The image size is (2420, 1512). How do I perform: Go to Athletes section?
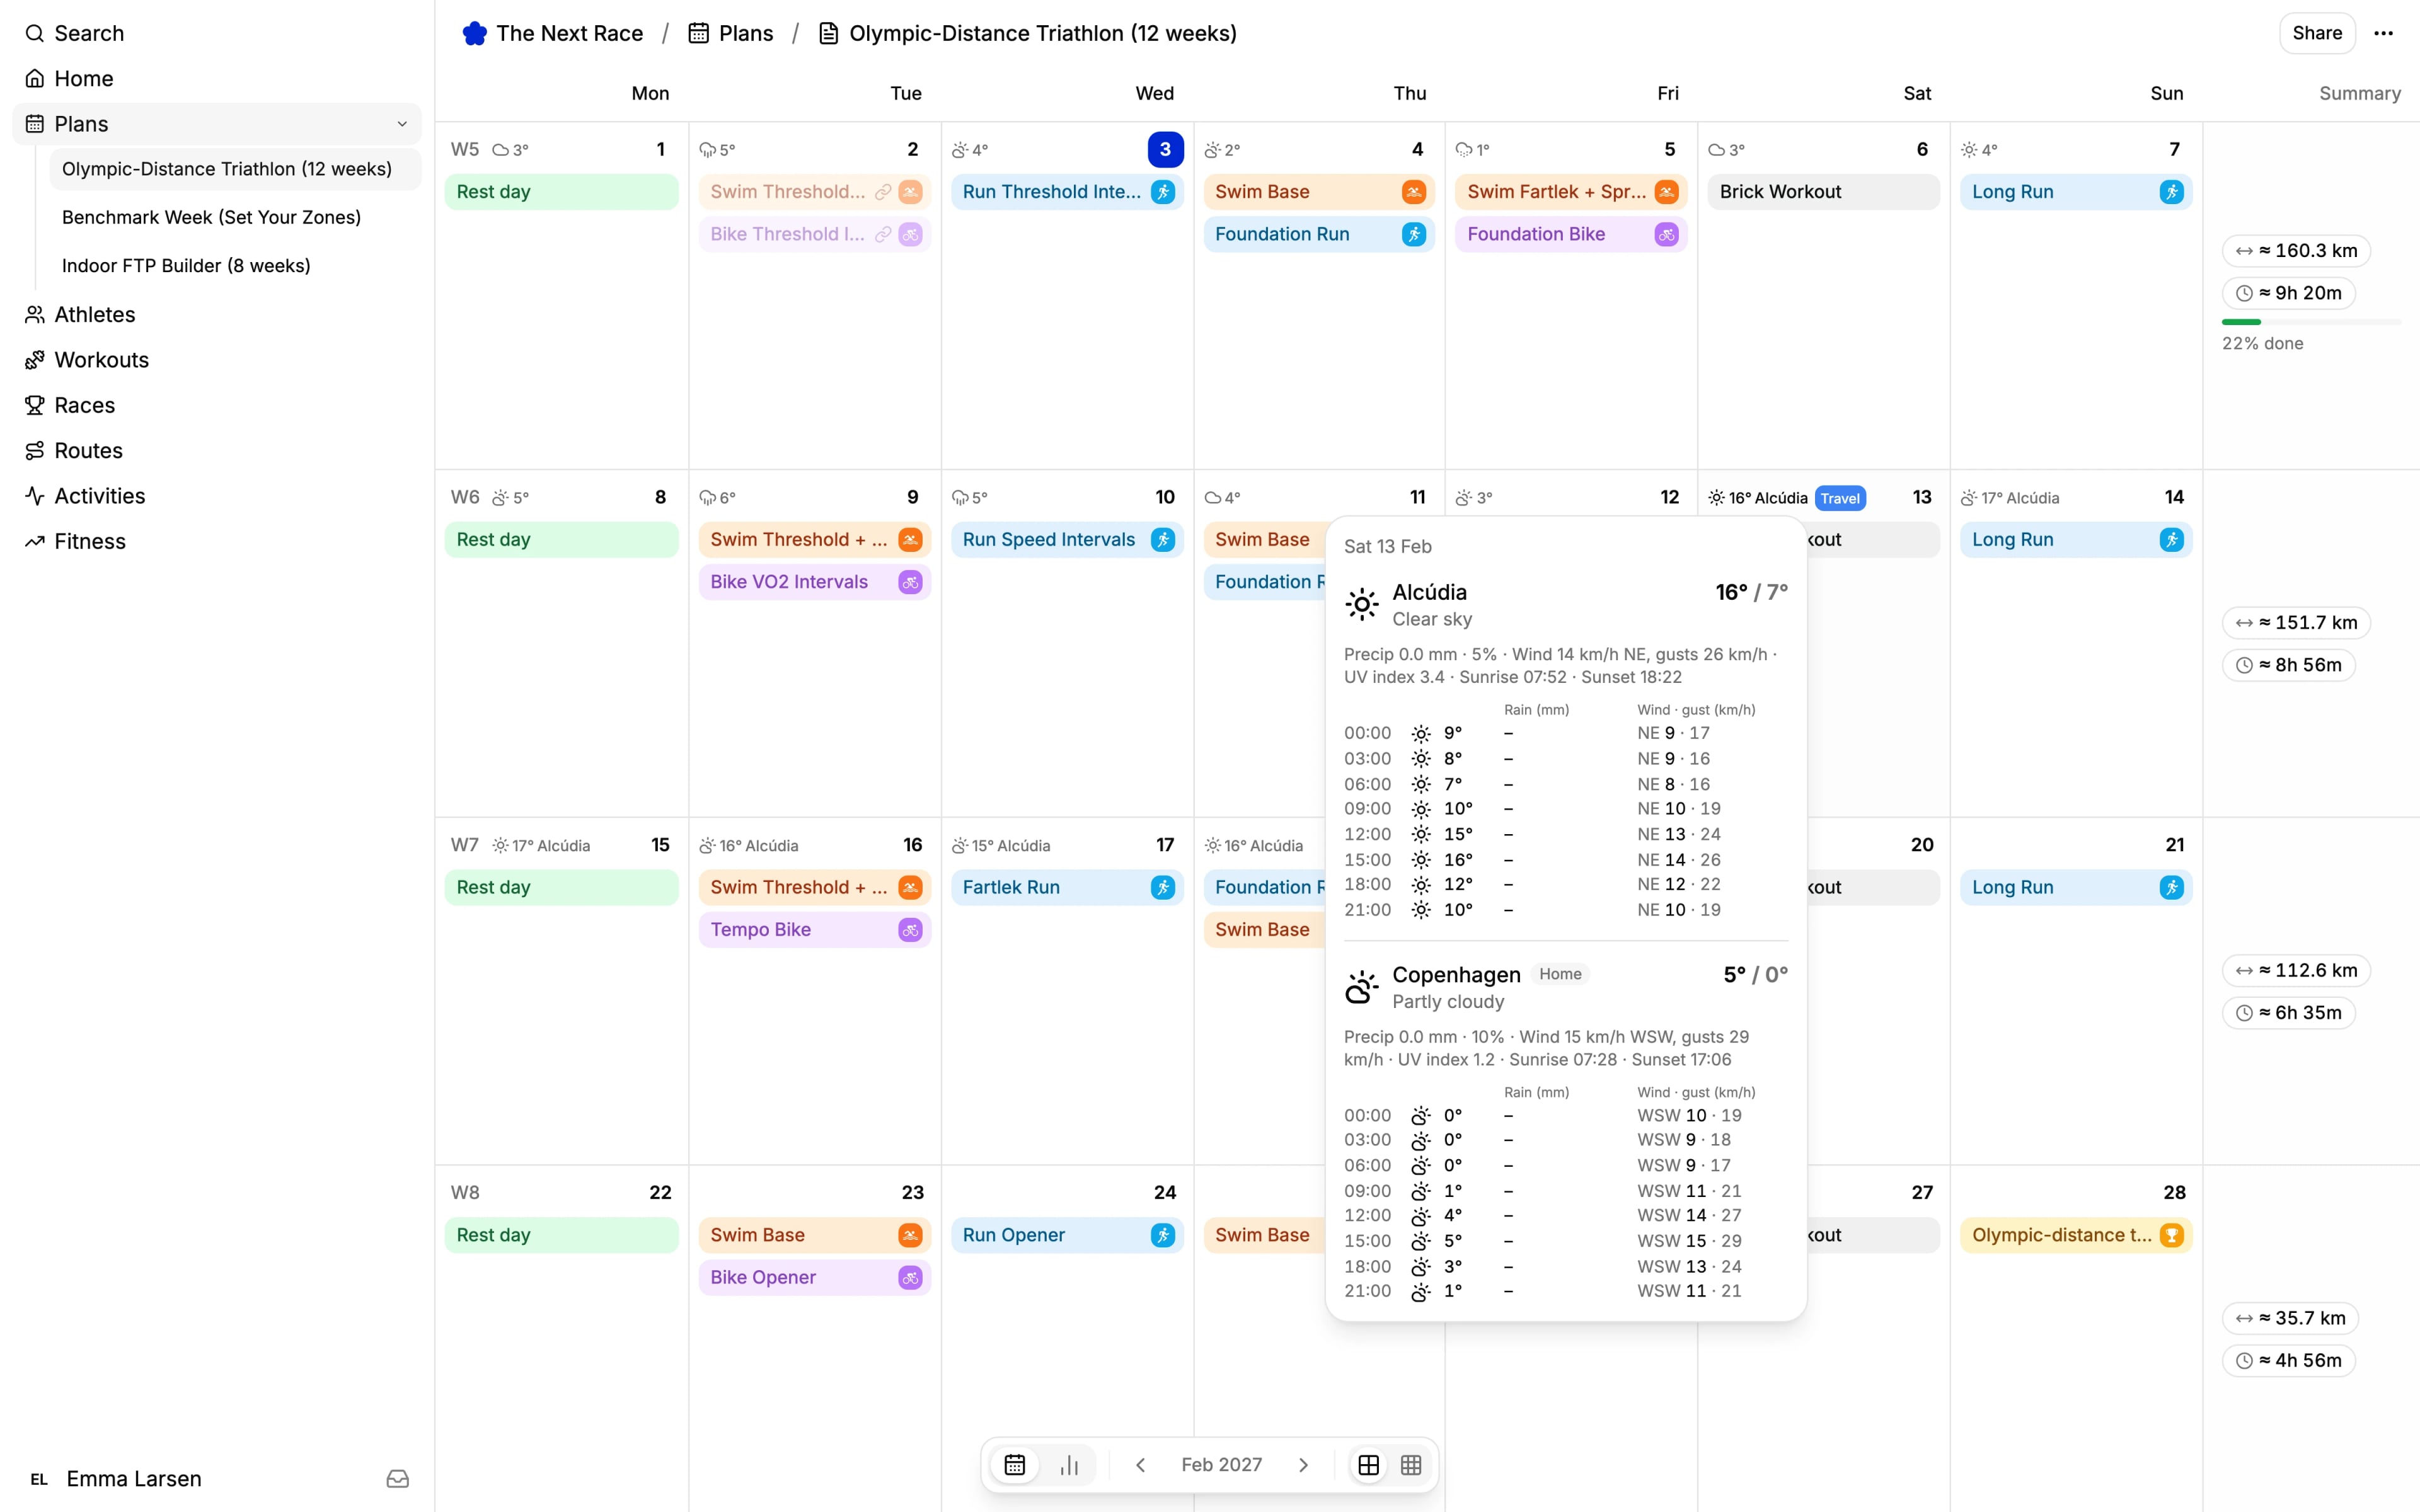coord(217,315)
